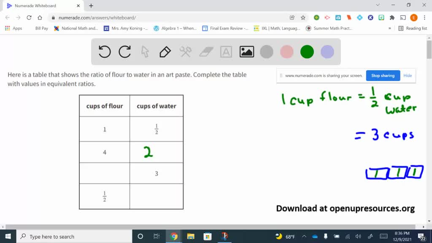Open the Chrome three-dot menu

[424, 18]
